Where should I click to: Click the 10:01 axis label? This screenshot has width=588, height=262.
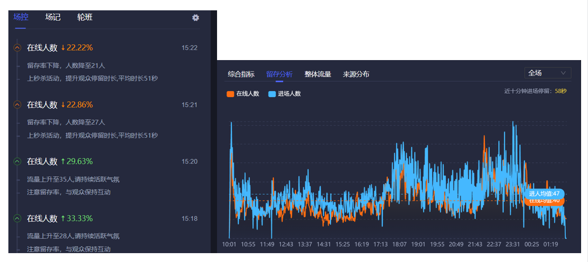[229, 244]
